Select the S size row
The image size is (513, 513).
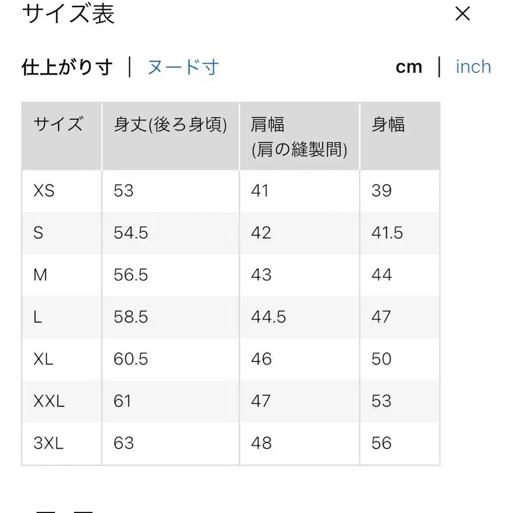40,233
